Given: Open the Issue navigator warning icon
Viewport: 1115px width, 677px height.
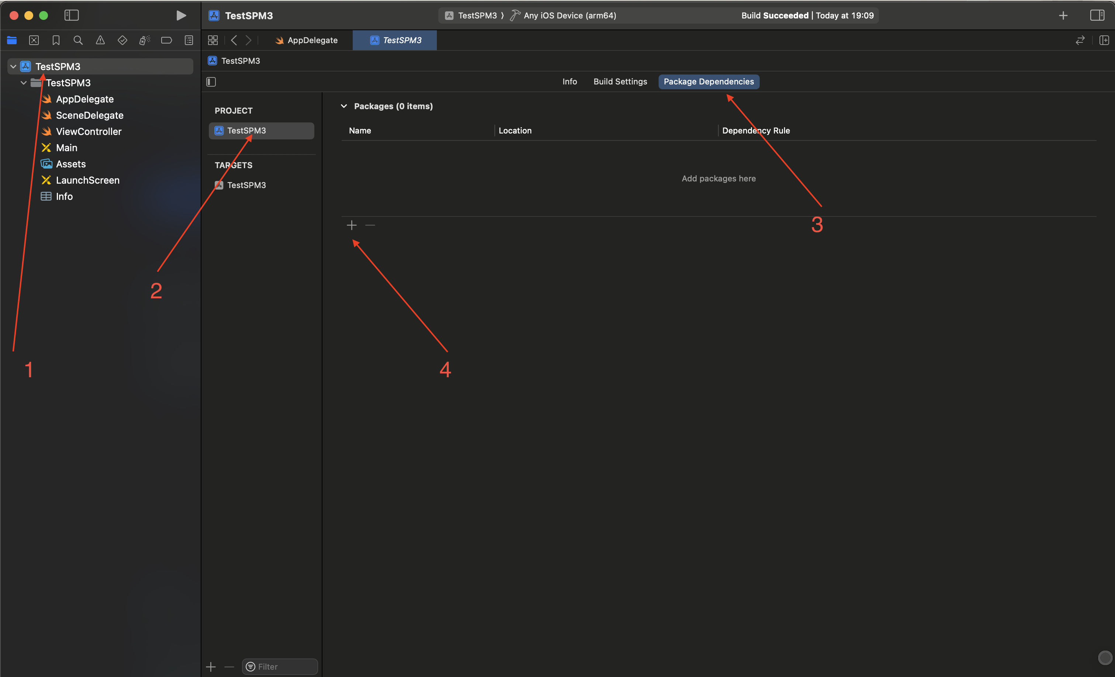Looking at the screenshot, I should click(x=100, y=40).
